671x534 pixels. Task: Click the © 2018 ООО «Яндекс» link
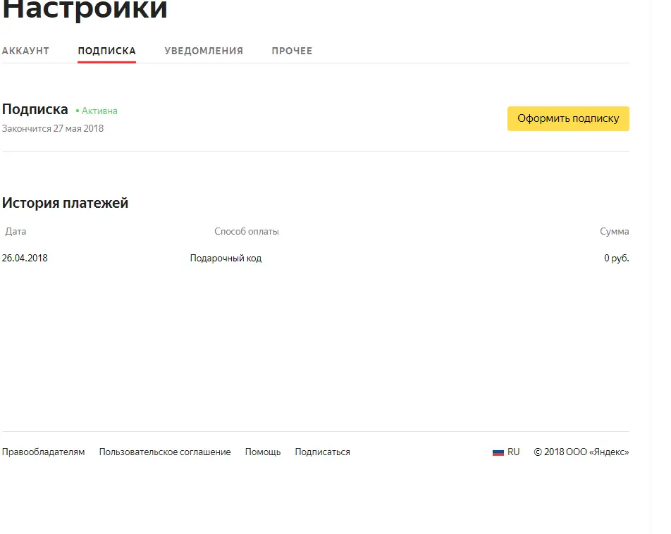coord(581,452)
